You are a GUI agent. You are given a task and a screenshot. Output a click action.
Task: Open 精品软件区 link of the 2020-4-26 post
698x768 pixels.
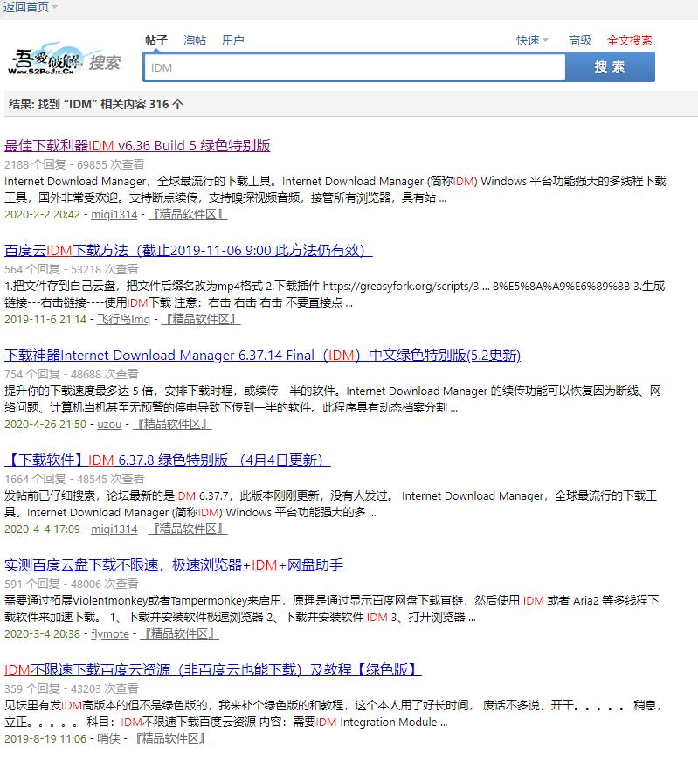pyautogui.click(x=172, y=424)
